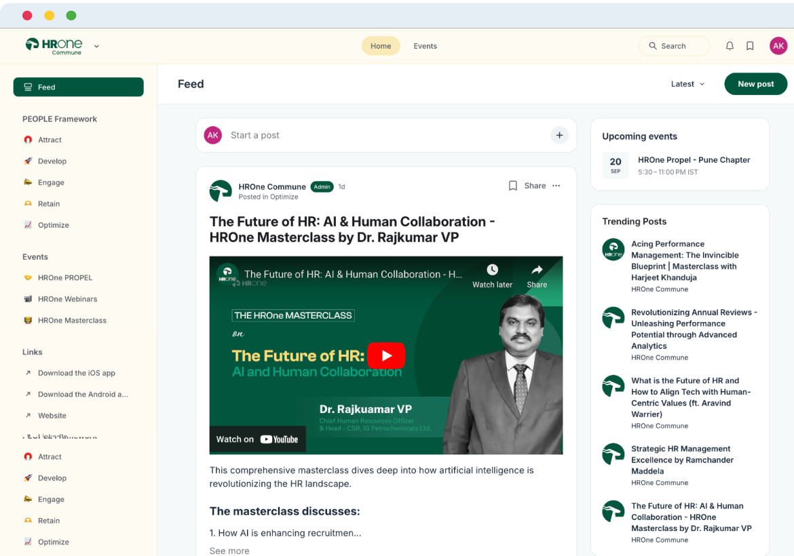Select the Home tab
Screen dimensions: 794x556
[381, 46]
